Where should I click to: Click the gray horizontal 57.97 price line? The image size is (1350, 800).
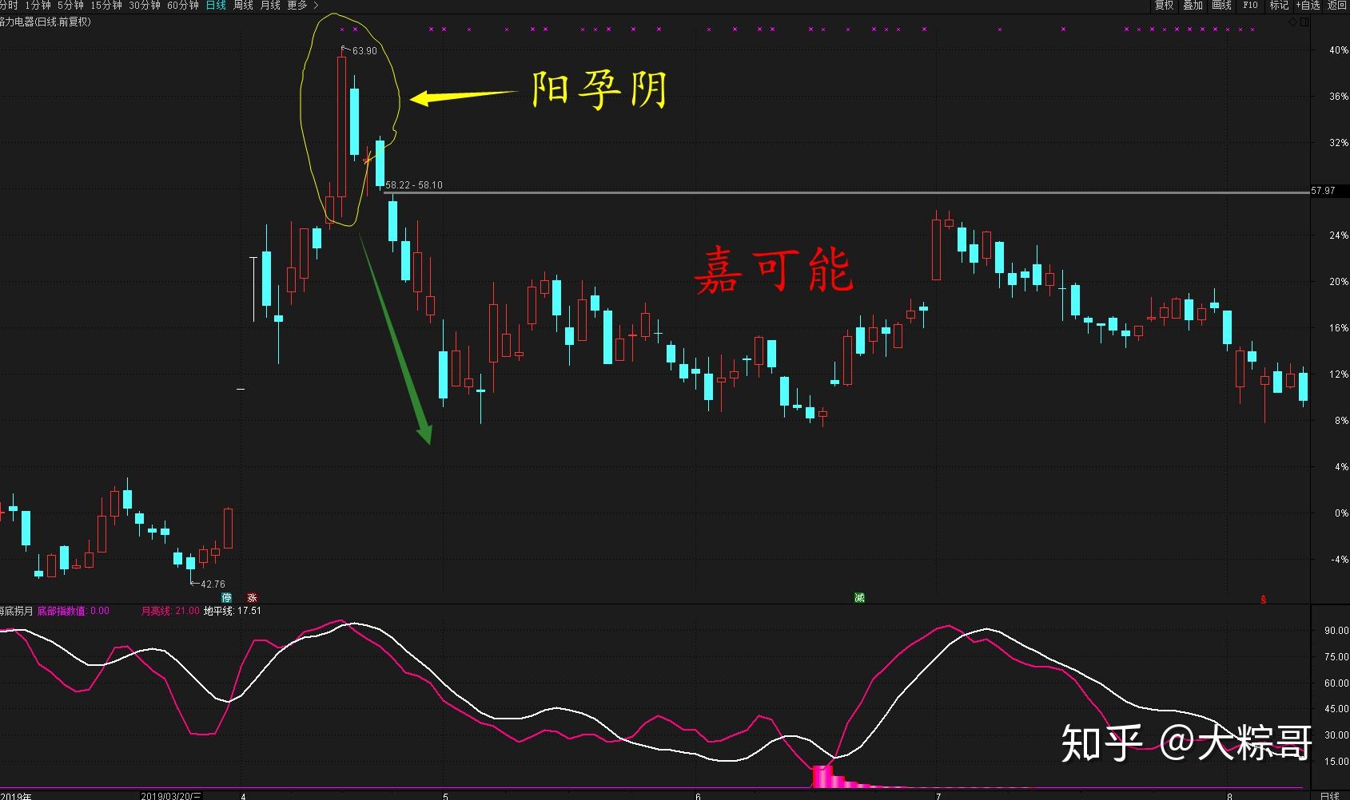[x=847, y=192]
